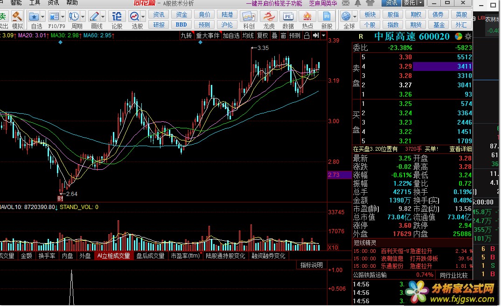
Task: Switch to the 盘后成交量 tab
Action: 150,256
